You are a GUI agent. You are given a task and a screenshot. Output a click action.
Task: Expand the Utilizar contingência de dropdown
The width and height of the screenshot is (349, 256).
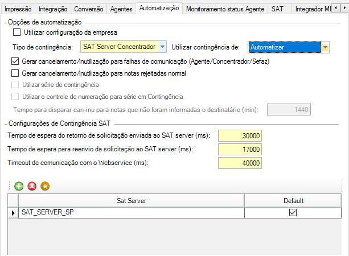tap(325, 47)
